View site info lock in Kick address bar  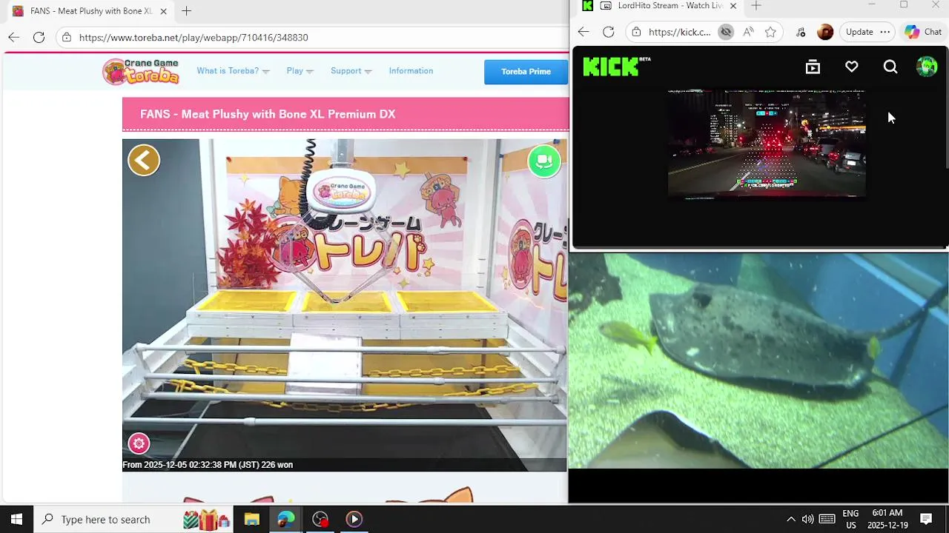[x=636, y=32]
